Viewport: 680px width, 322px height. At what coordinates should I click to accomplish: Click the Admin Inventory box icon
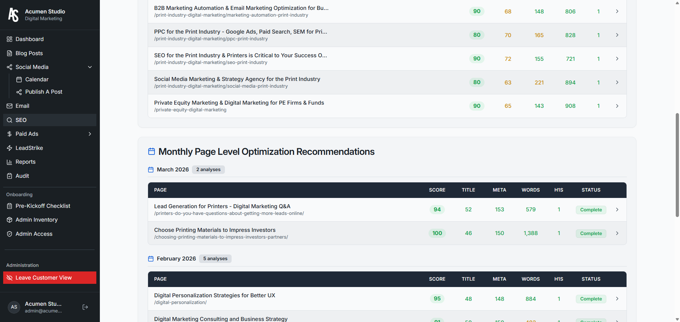(10, 220)
